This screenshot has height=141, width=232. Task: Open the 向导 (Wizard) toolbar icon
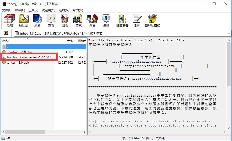(92, 19)
